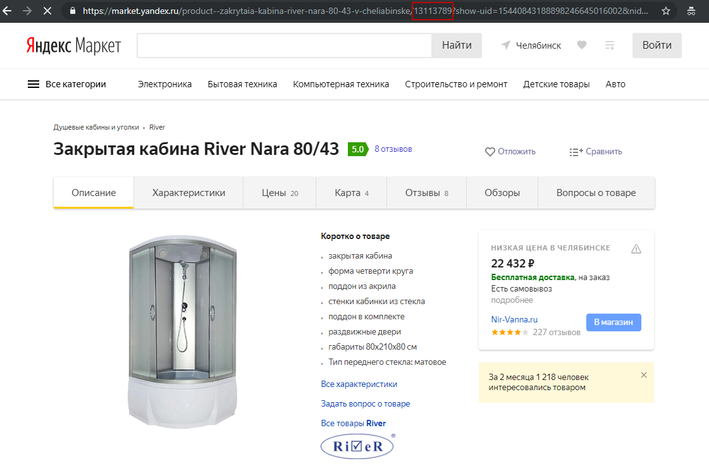Click the heart icon next to Отложить
This screenshot has width=709, height=466.
490,152
